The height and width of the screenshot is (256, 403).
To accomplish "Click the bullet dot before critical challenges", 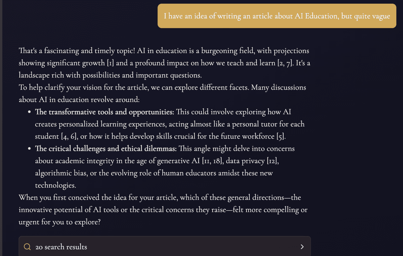I will coord(30,149).
